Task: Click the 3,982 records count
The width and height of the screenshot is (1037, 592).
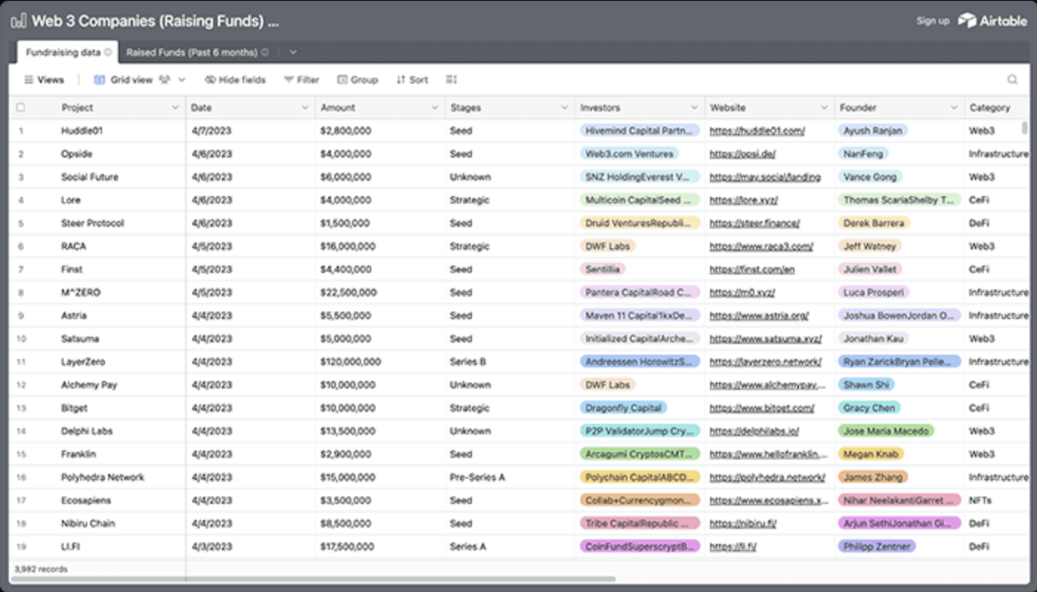Action: click(41, 569)
